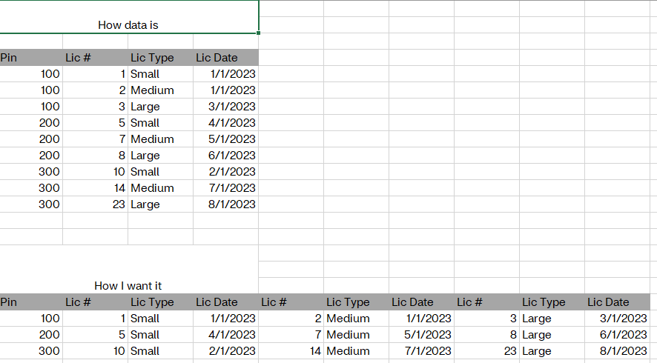The image size is (657, 363).
Task: Select the 4/1/2023 date in the bottom table
Action: click(232, 334)
